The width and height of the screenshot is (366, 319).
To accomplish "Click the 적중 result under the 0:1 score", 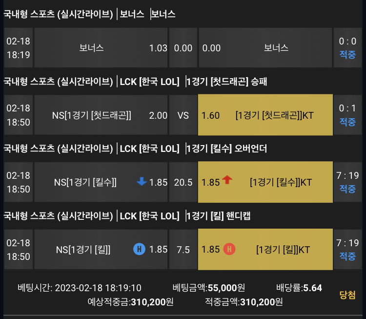I will point(347,122).
